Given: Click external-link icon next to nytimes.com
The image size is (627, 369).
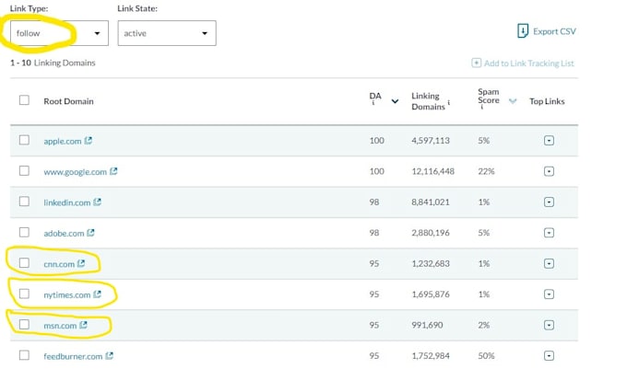Looking at the screenshot, I should click(97, 294).
